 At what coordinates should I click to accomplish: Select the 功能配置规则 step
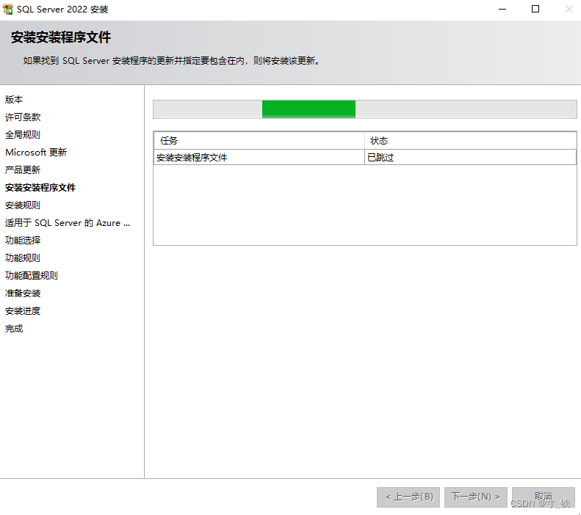pos(32,276)
